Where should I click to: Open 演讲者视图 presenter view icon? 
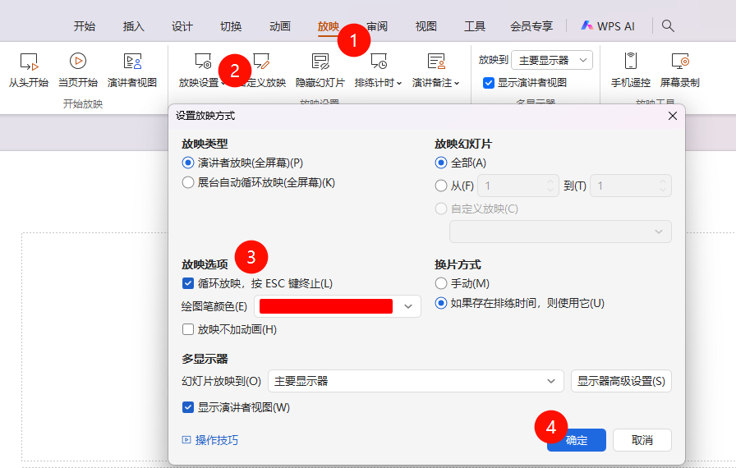click(x=132, y=62)
